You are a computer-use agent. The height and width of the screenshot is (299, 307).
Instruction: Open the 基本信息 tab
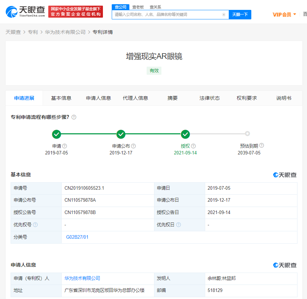(x=61, y=98)
